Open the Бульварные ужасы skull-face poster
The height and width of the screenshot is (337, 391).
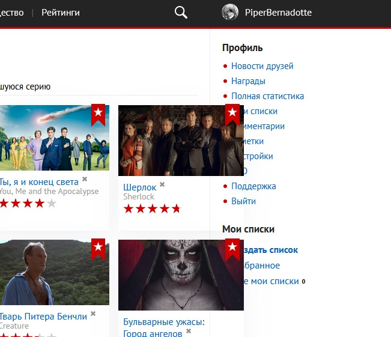coord(181,275)
